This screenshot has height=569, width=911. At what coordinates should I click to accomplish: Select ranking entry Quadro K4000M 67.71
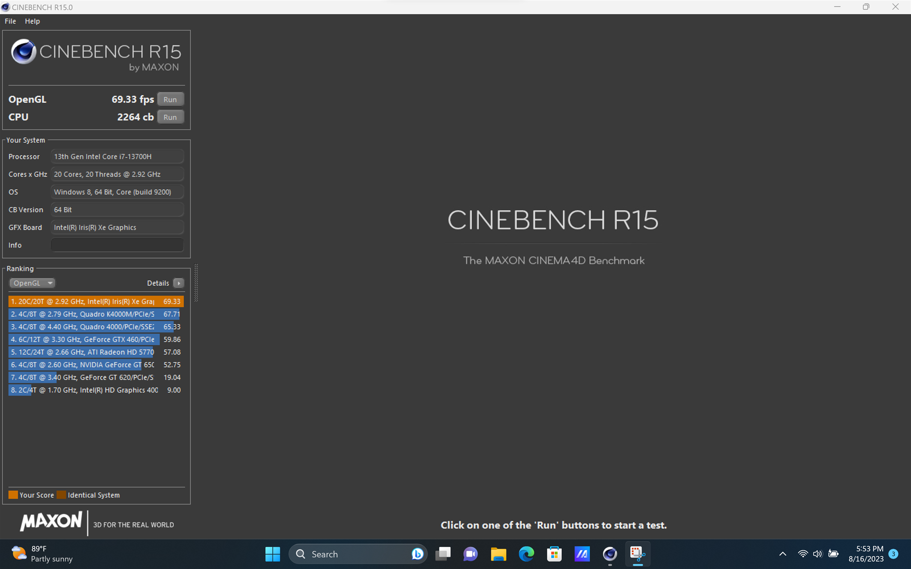96,314
